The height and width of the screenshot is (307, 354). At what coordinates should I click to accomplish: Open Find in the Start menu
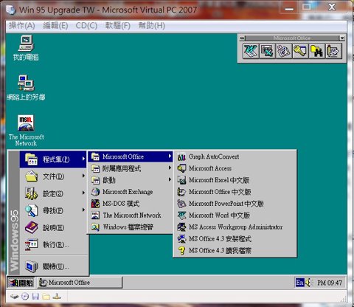click(x=53, y=210)
